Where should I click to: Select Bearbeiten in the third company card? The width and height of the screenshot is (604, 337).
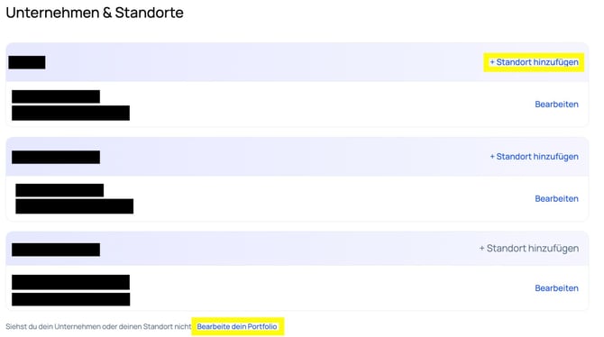tap(556, 288)
